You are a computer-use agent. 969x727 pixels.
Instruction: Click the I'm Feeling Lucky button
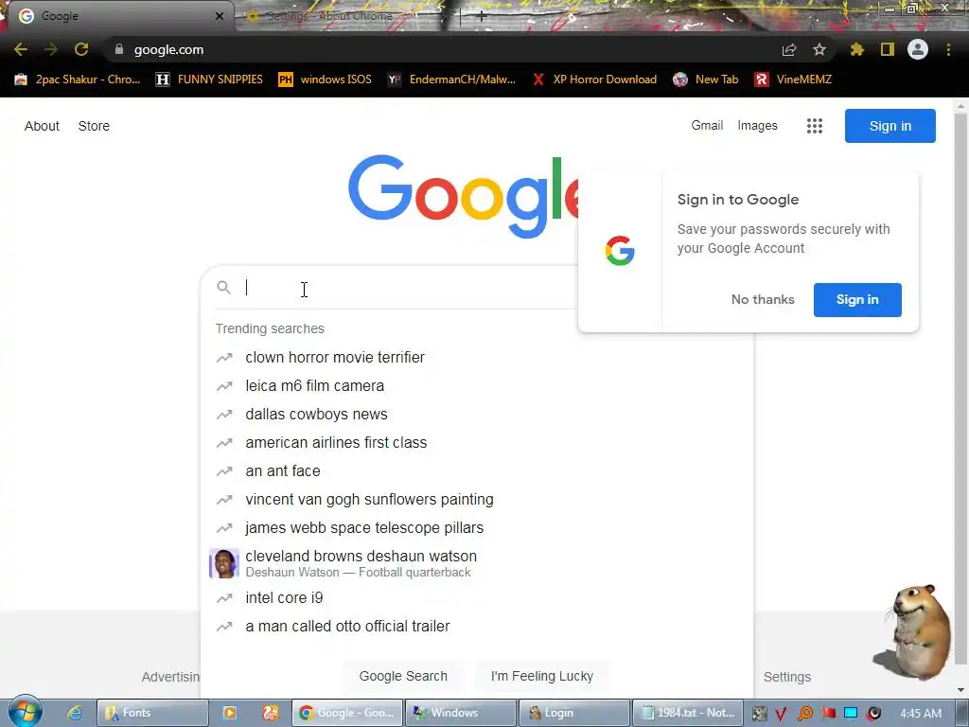[542, 676]
